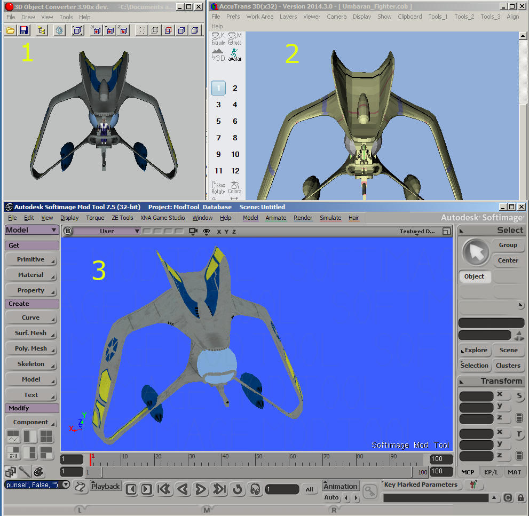Screen dimensions: 529x516
Task: Toggle layer 1 button in AccuTrans
Action: coord(218,88)
